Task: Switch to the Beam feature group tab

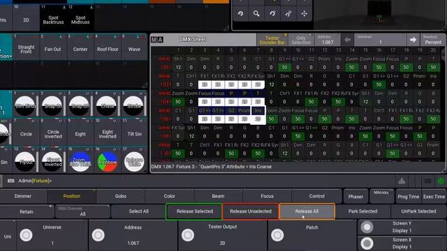Action: pos(218,196)
